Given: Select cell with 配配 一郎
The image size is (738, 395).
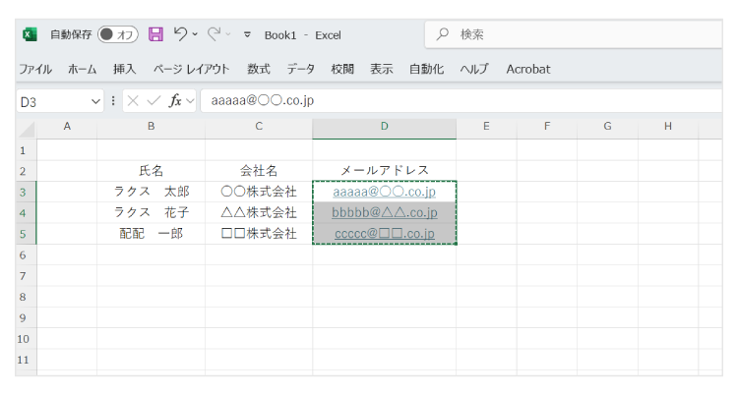Looking at the screenshot, I should [x=152, y=234].
